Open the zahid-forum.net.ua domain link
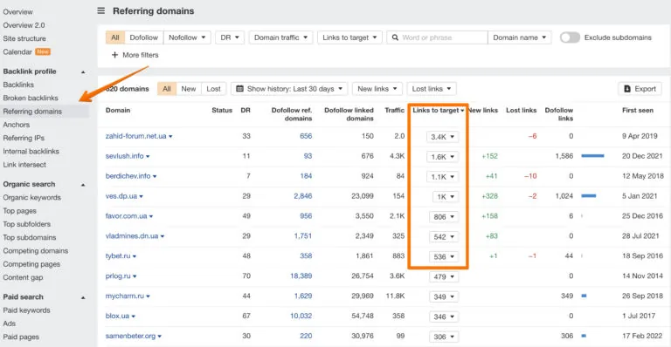 tap(135, 136)
